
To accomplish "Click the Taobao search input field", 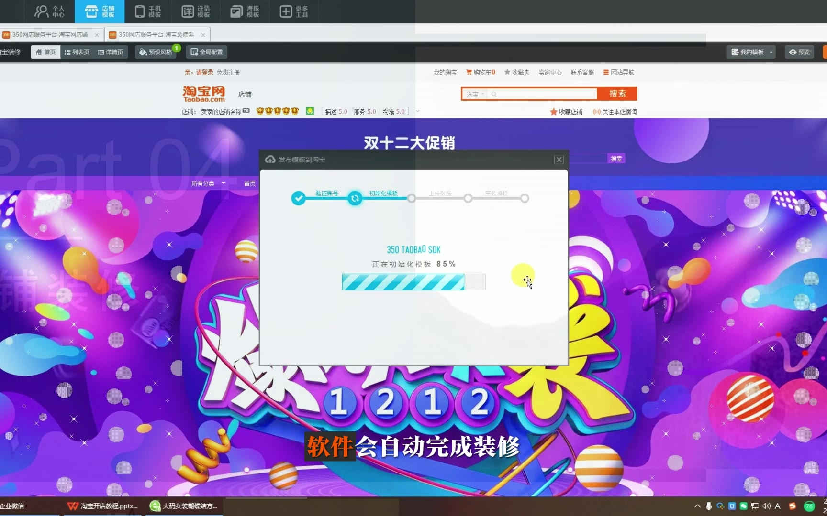I will pos(543,94).
